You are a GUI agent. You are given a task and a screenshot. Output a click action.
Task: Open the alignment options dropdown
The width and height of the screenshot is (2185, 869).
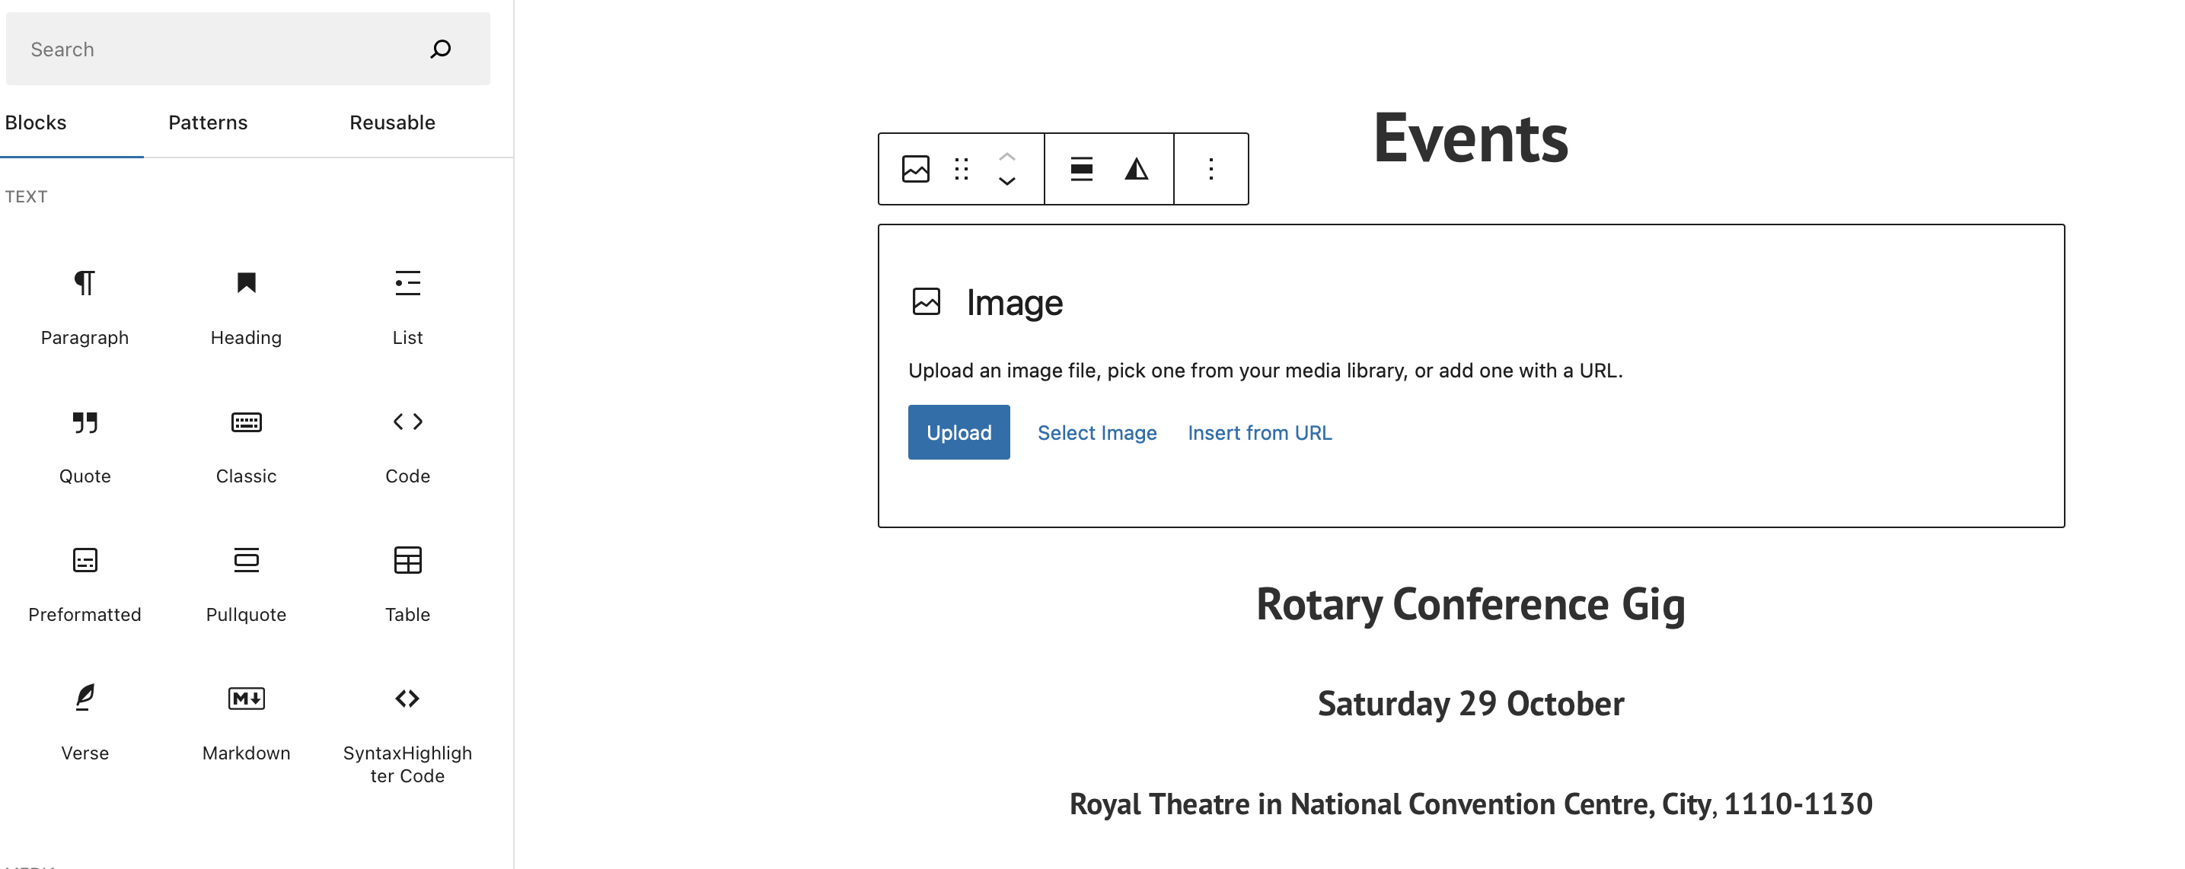(1080, 169)
